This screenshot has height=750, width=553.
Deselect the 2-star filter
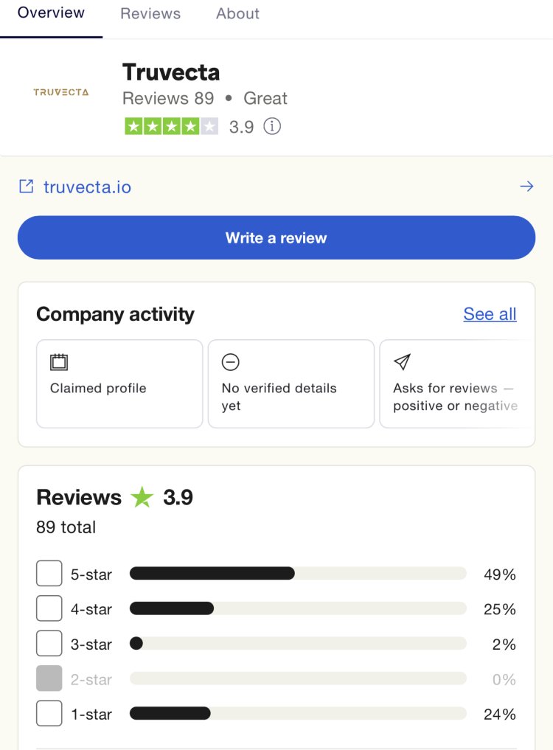click(x=49, y=678)
